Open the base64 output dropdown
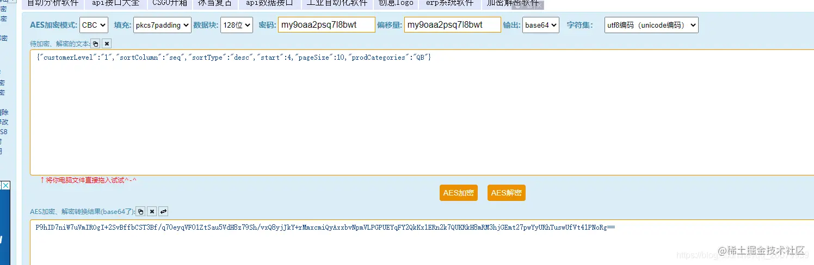814x265 pixels. [x=541, y=25]
